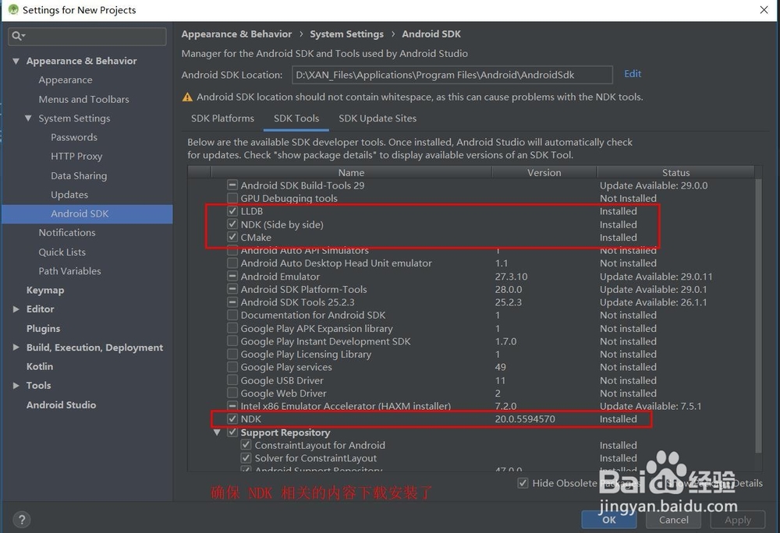The image size is (780, 533).
Task: Expand Build, Execution, Deployment node
Action: [x=16, y=348]
